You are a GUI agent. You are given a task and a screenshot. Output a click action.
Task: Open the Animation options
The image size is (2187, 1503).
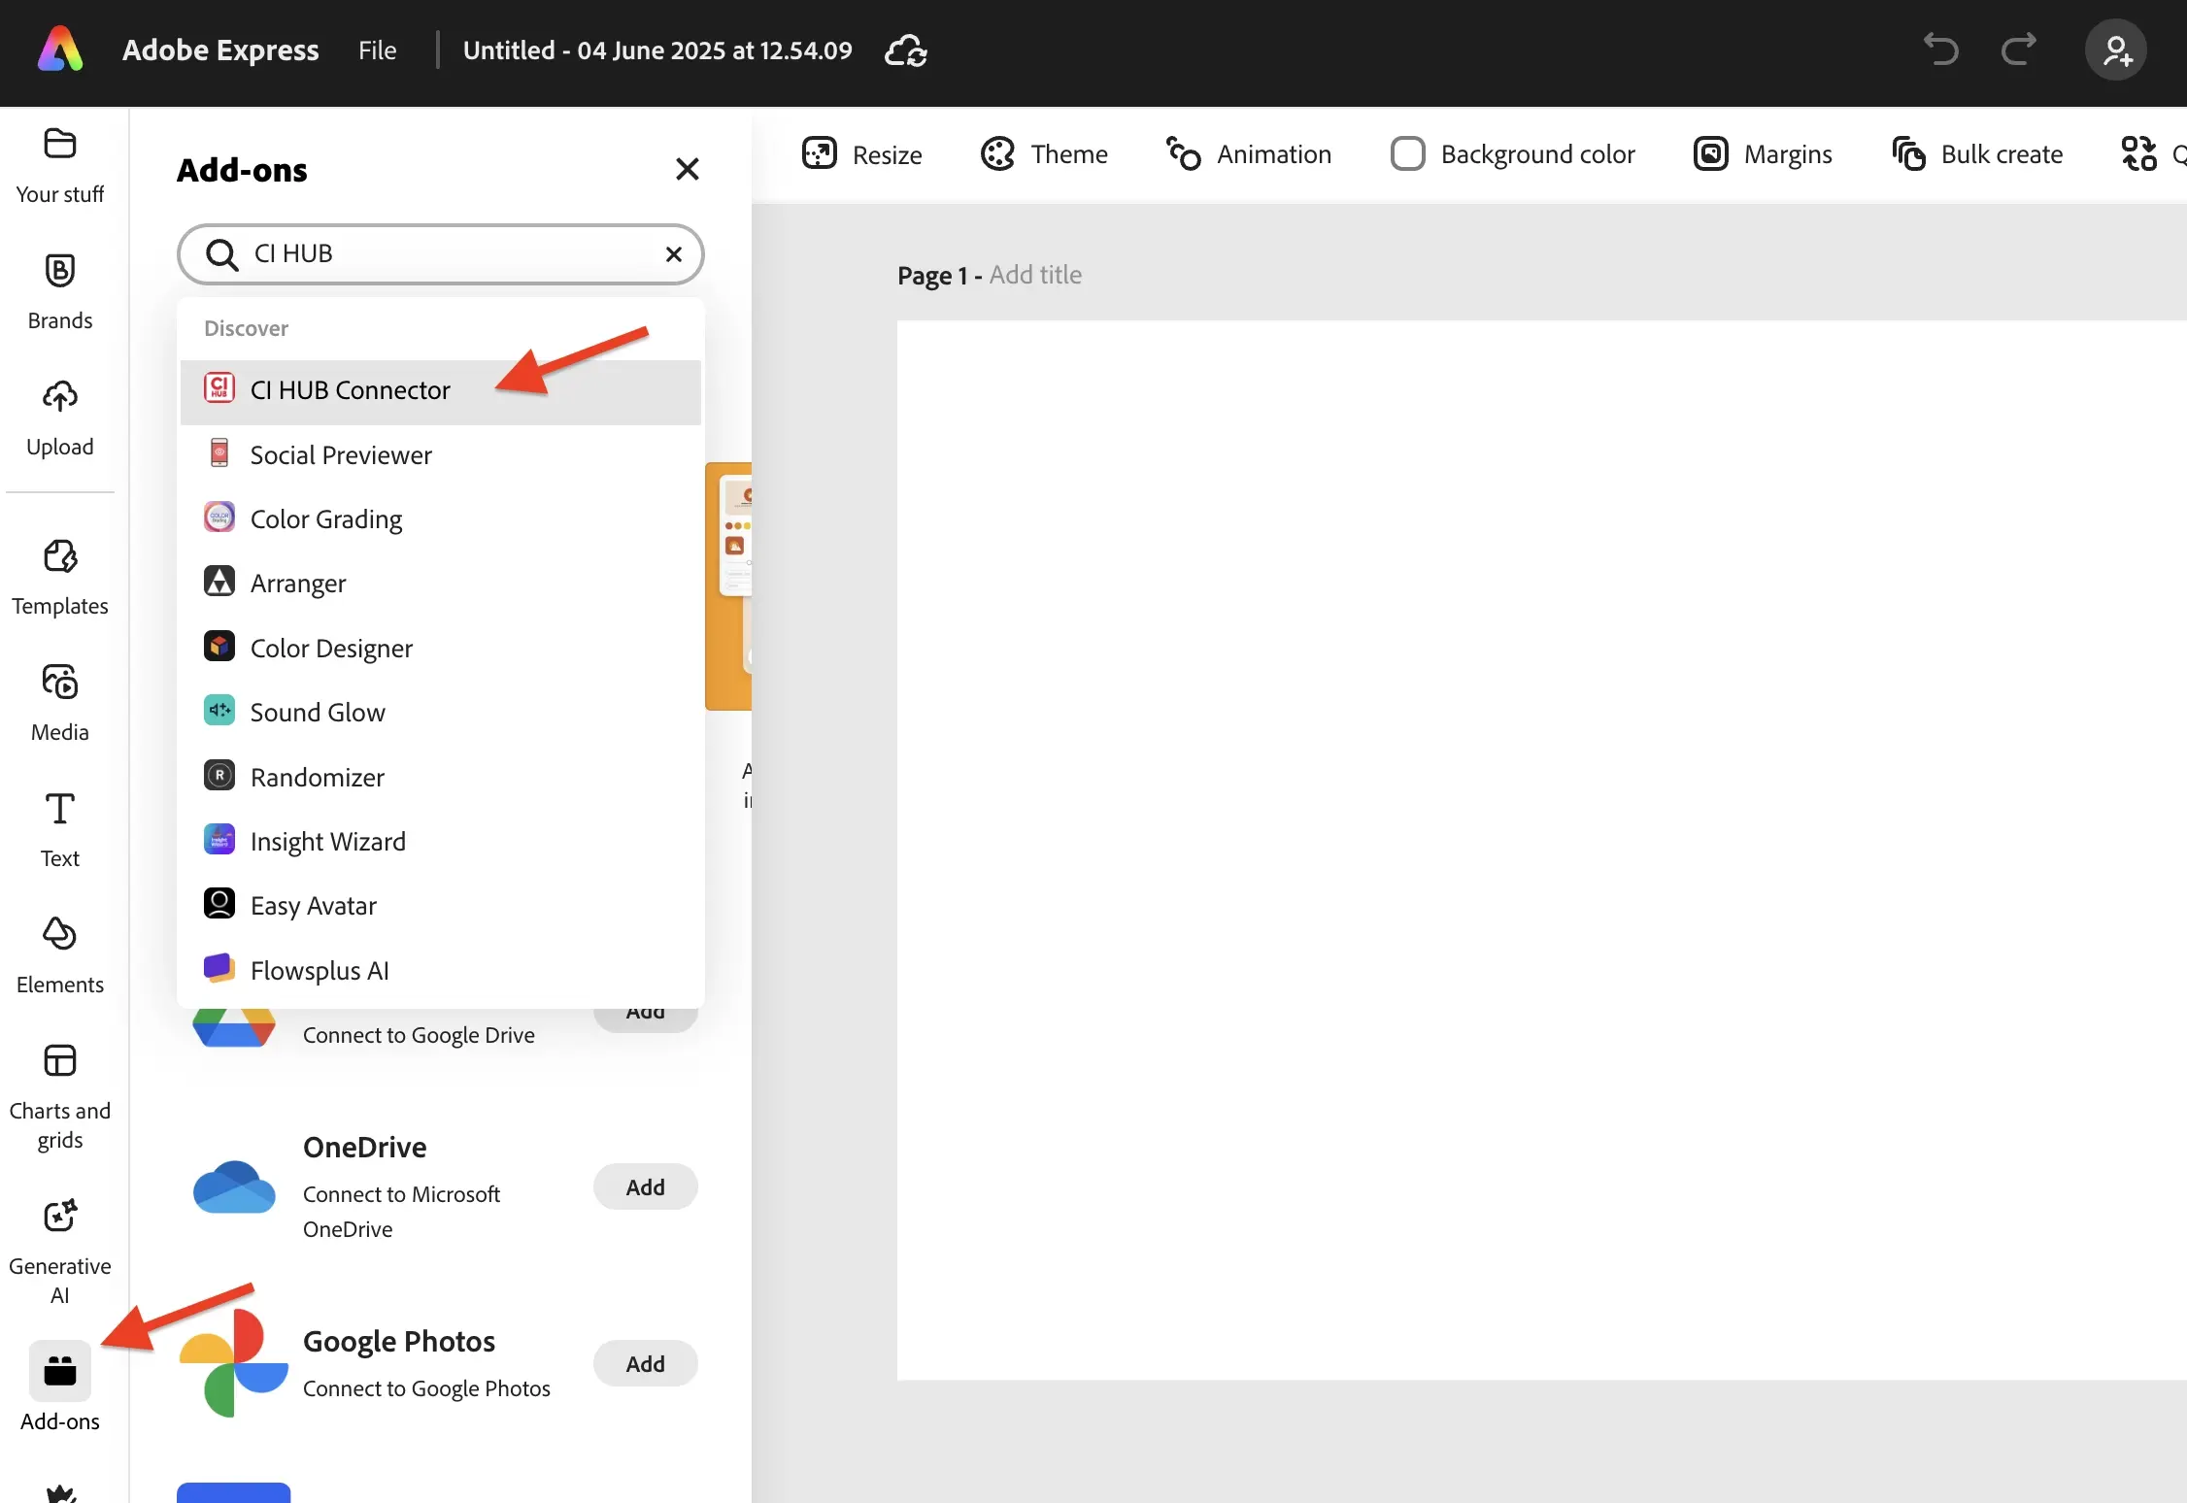click(x=1249, y=153)
